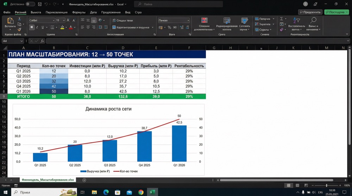Click the Sort and Filter icon

[296, 21]
